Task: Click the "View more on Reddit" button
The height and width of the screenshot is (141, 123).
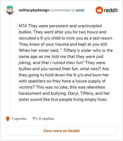Action: click(x=61, y=131)
